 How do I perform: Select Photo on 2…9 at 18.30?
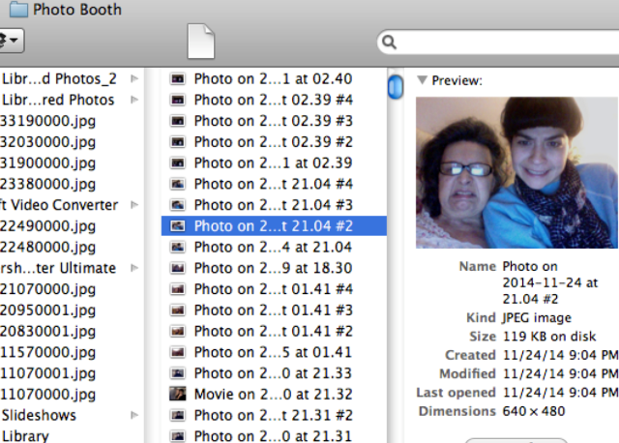pyautogui.click(x=273, y=268)
